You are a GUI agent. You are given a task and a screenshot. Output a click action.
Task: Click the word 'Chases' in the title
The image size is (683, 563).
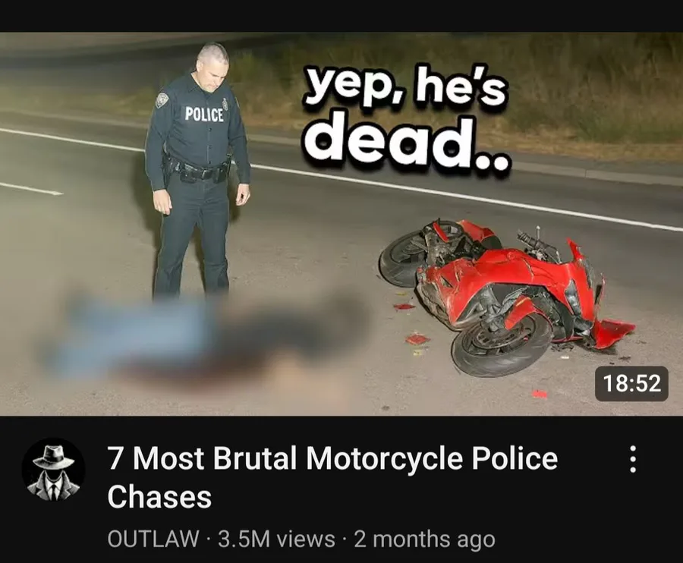(x=159, y=497)
